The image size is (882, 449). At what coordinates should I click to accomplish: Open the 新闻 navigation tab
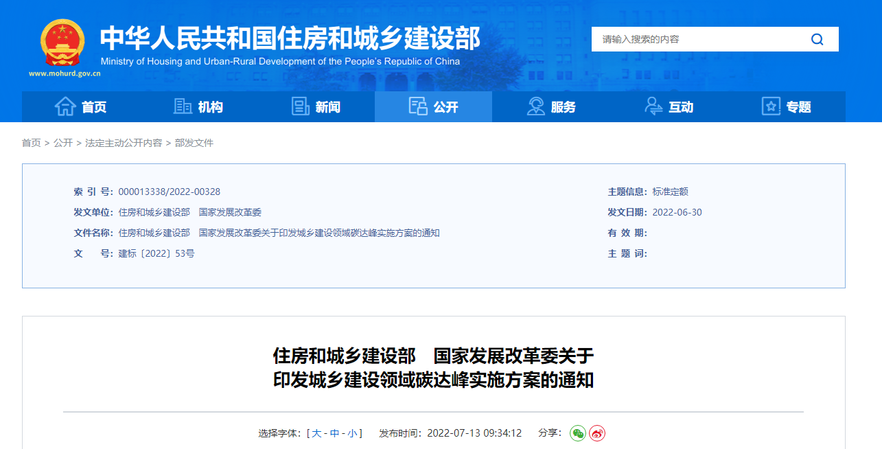click(316, 106)
